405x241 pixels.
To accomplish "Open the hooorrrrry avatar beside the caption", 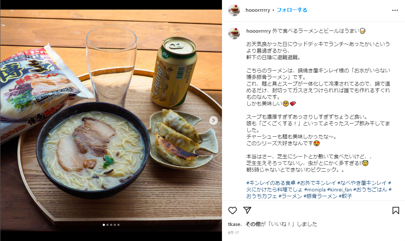I will pyautogui.click(x=234, y=33).
